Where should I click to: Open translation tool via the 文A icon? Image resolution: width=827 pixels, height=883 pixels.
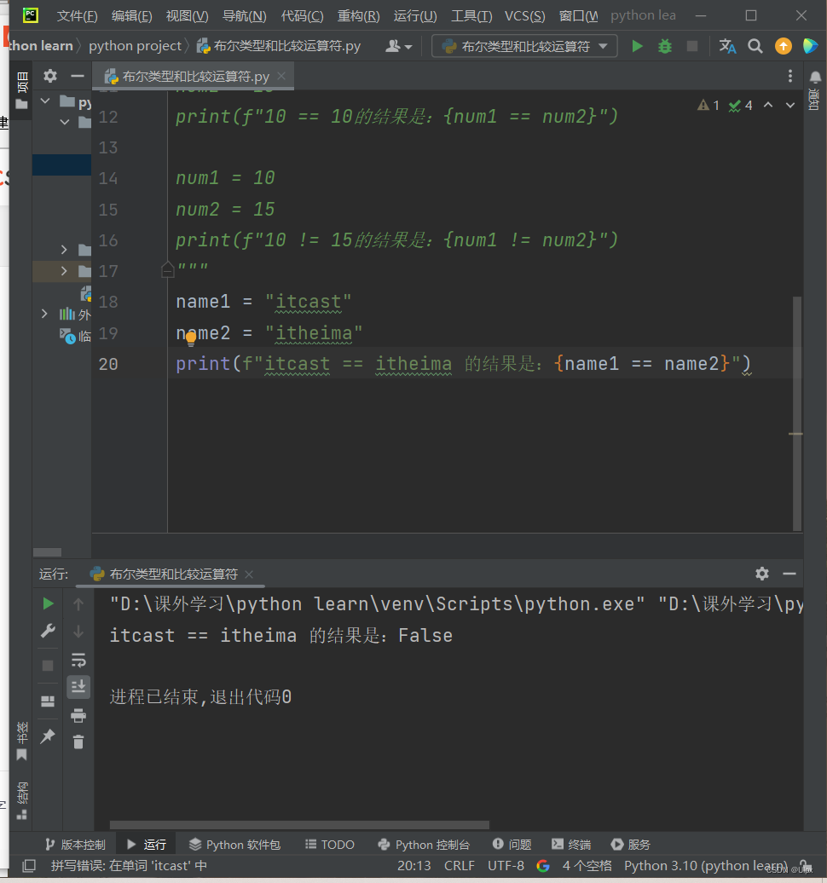coord(727,47)
